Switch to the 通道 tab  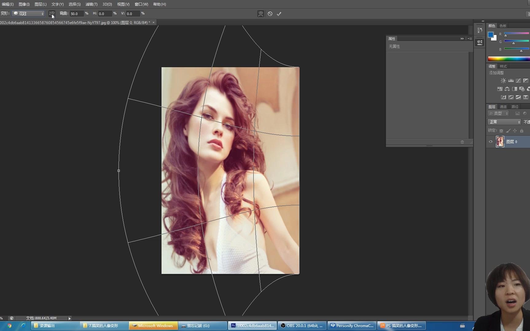tap(503, 107)
